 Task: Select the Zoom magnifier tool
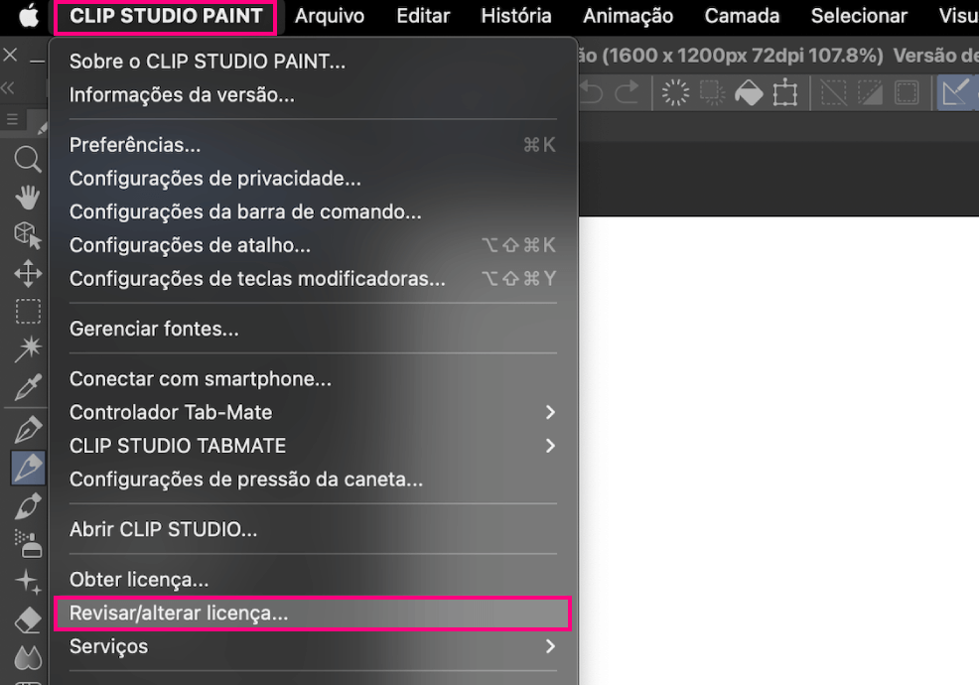coord(28,160)
